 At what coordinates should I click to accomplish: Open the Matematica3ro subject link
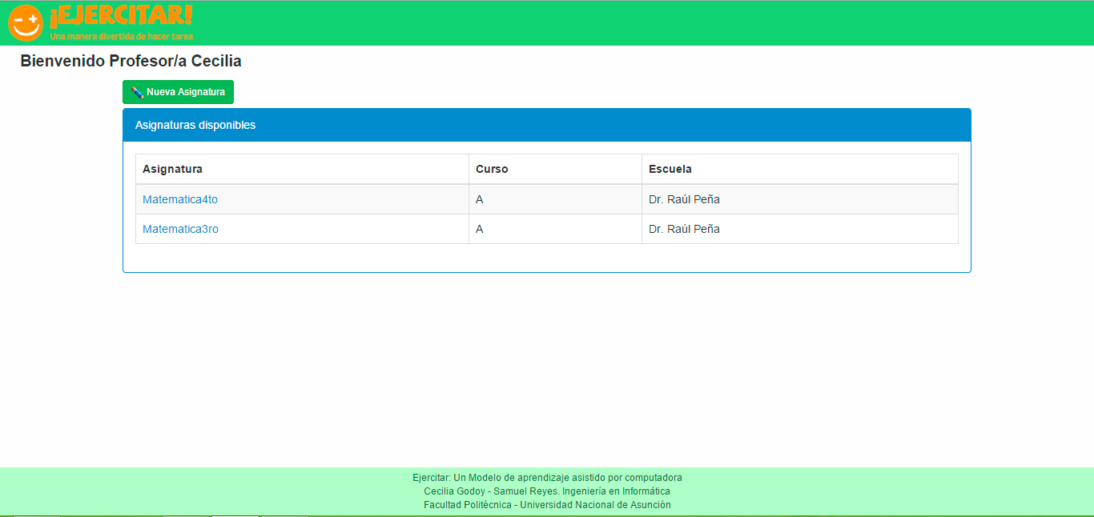pyautogui.click(x=180, y=229)
